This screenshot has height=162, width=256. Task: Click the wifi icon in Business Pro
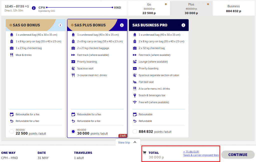click(x=134, y=102)
